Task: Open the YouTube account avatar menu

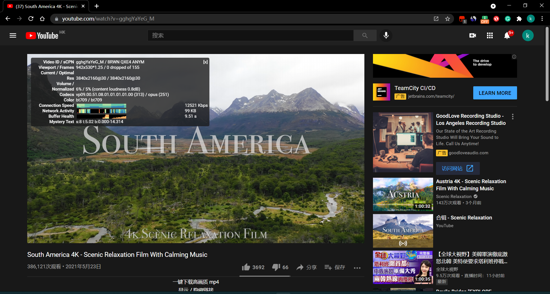Action: pyautogui.click(x=528, y=35)
